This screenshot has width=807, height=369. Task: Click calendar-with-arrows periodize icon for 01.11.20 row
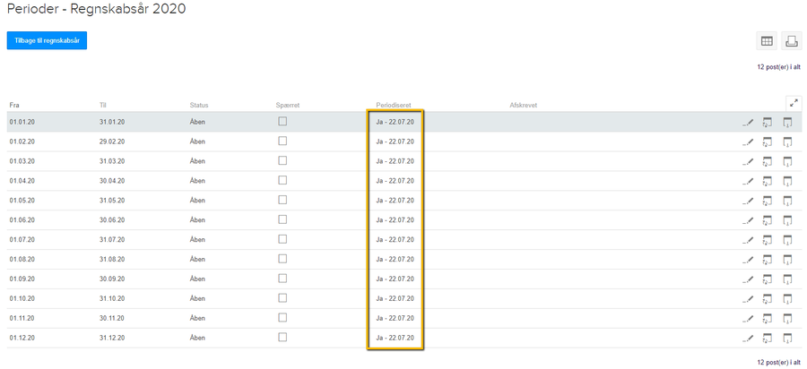[768, 318]
